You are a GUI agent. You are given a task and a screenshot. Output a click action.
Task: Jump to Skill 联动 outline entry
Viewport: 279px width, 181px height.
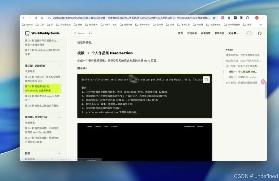tap(242, 83)
